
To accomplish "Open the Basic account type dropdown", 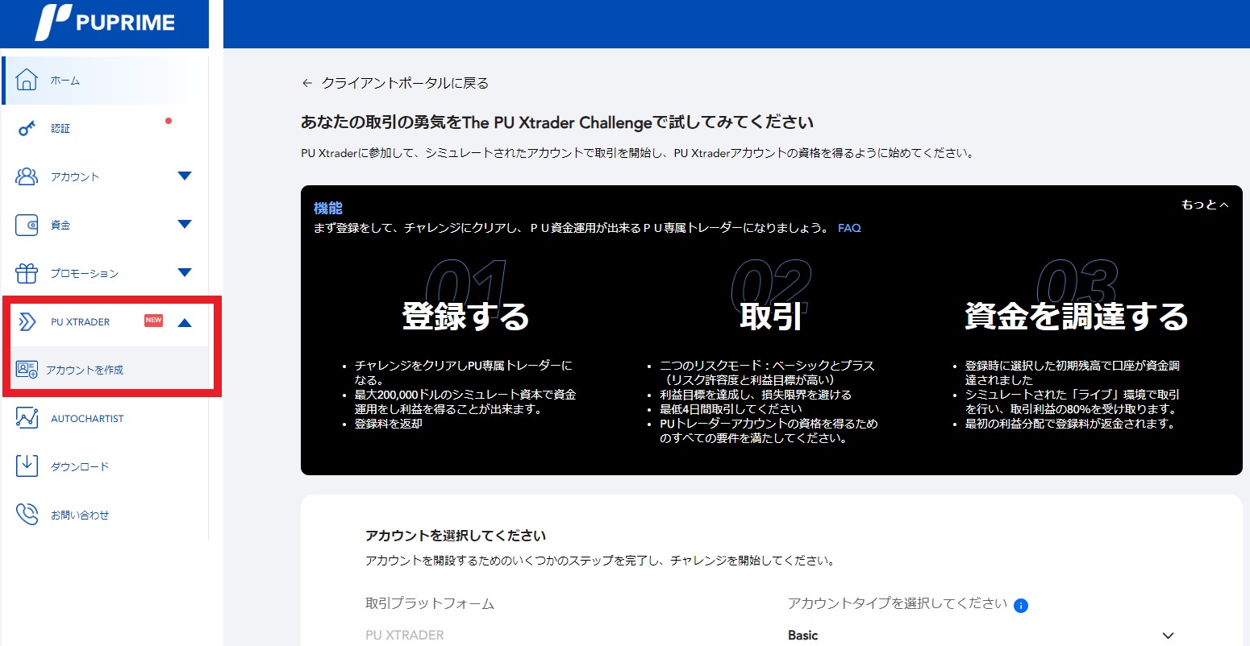I will (x=981, y=635).
